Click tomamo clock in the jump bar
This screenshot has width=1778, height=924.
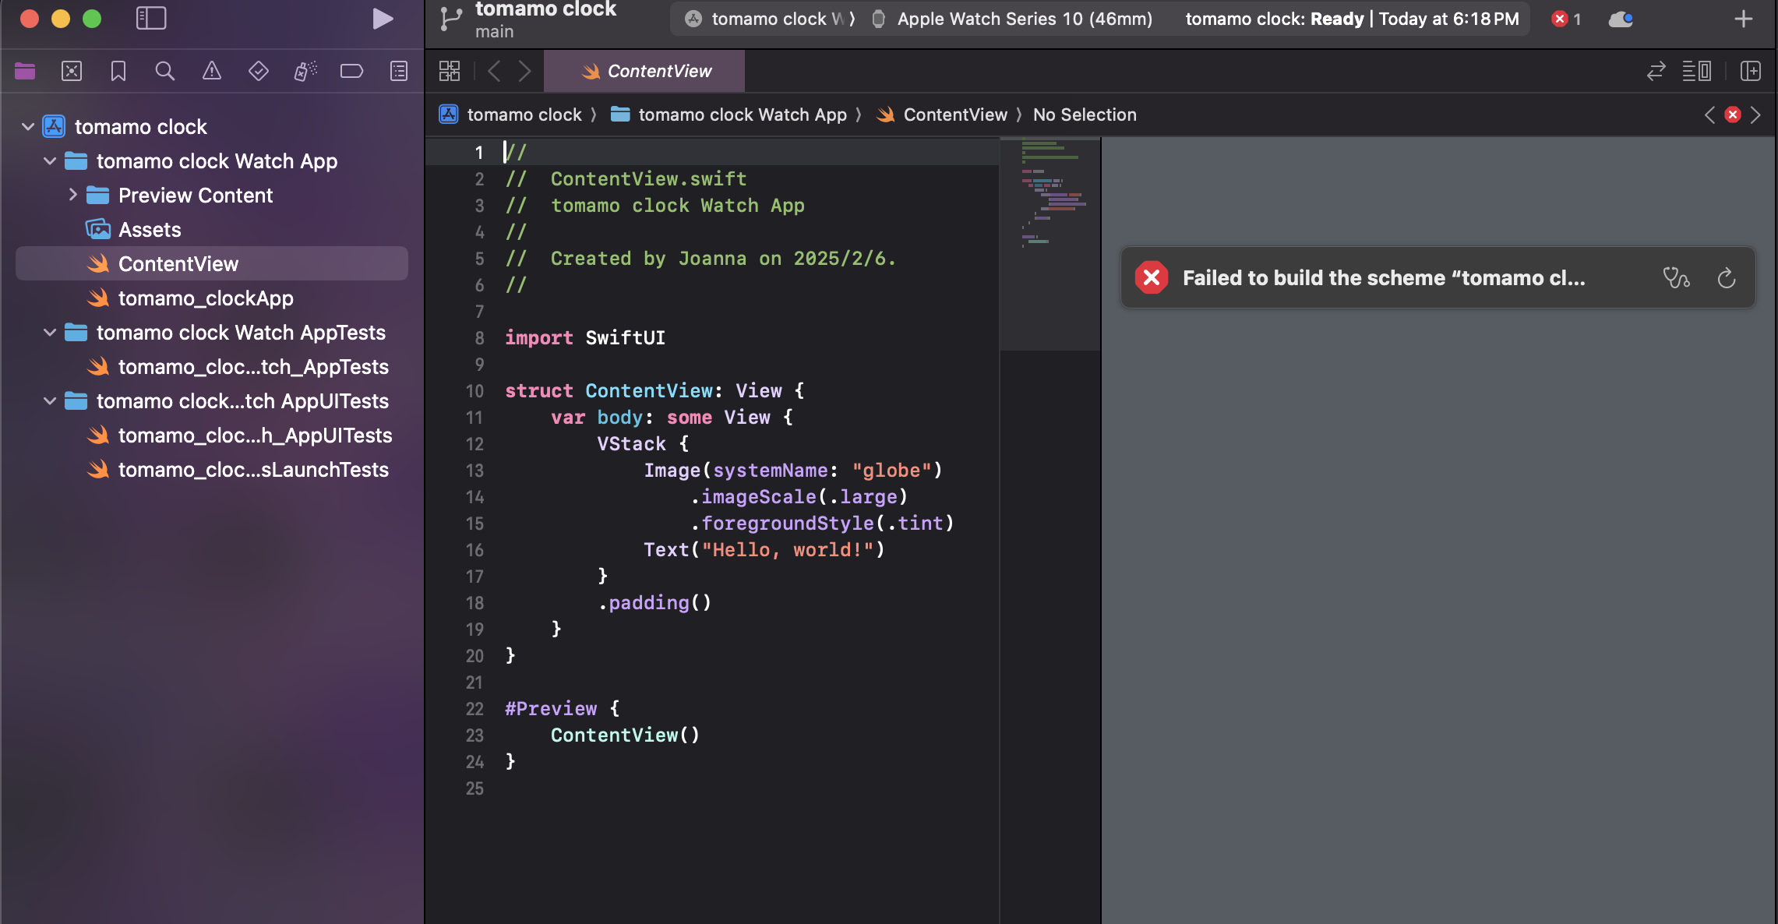click(511, 115)
